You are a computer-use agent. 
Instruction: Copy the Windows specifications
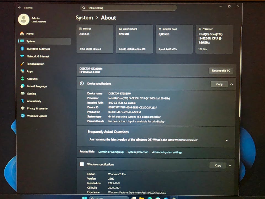(x=218, y=166)
